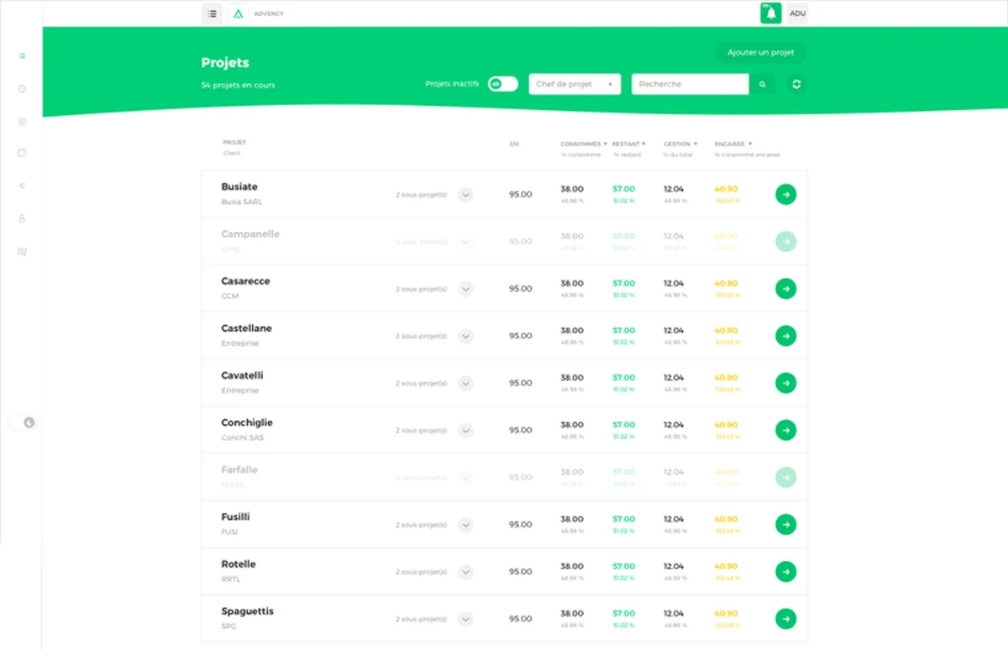Open Casarecce project with arrow button
This screenshot has height=650, width=1008.
click(x=785, y=289)
